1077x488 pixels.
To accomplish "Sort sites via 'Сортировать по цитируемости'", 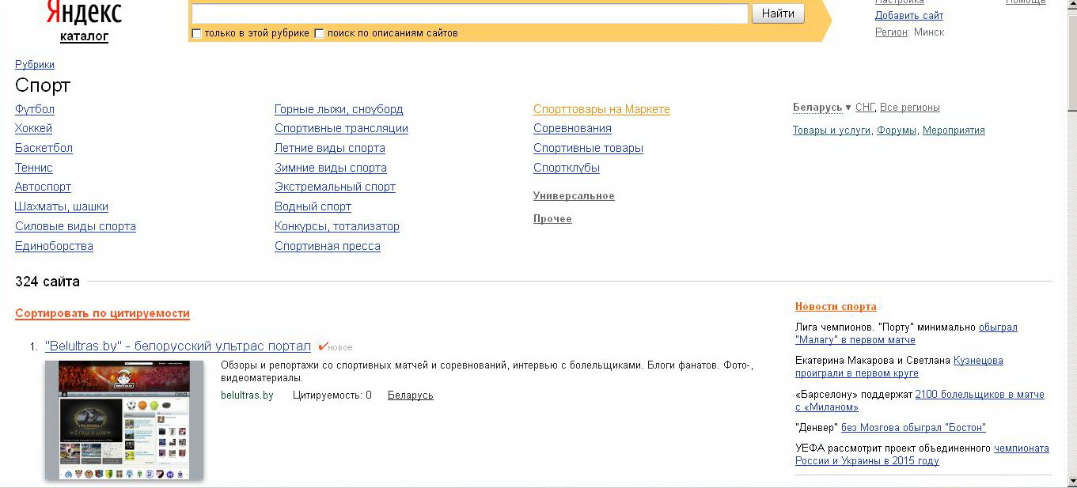I will pyautogui.click(x=102, y=313).
